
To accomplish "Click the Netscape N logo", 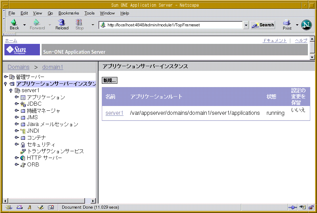I will click(306, 25).
